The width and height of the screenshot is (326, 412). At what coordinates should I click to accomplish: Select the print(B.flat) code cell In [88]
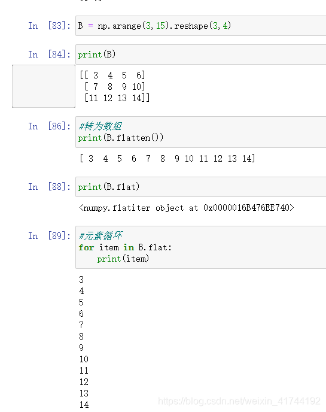[x=201, y=187]
